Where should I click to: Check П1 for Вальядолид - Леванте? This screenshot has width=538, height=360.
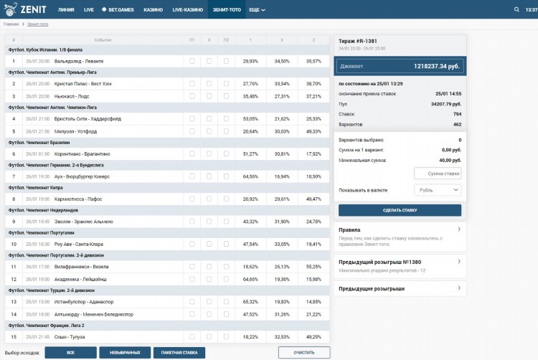[x=192, y=61]
